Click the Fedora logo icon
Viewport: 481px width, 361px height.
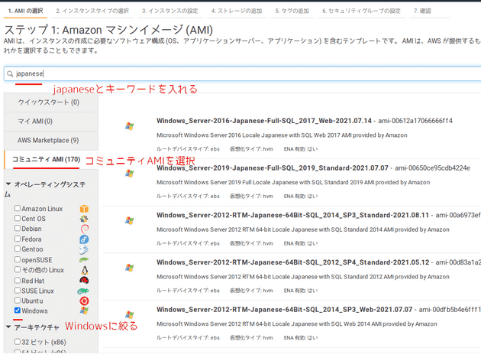click(x=84, y=239)
